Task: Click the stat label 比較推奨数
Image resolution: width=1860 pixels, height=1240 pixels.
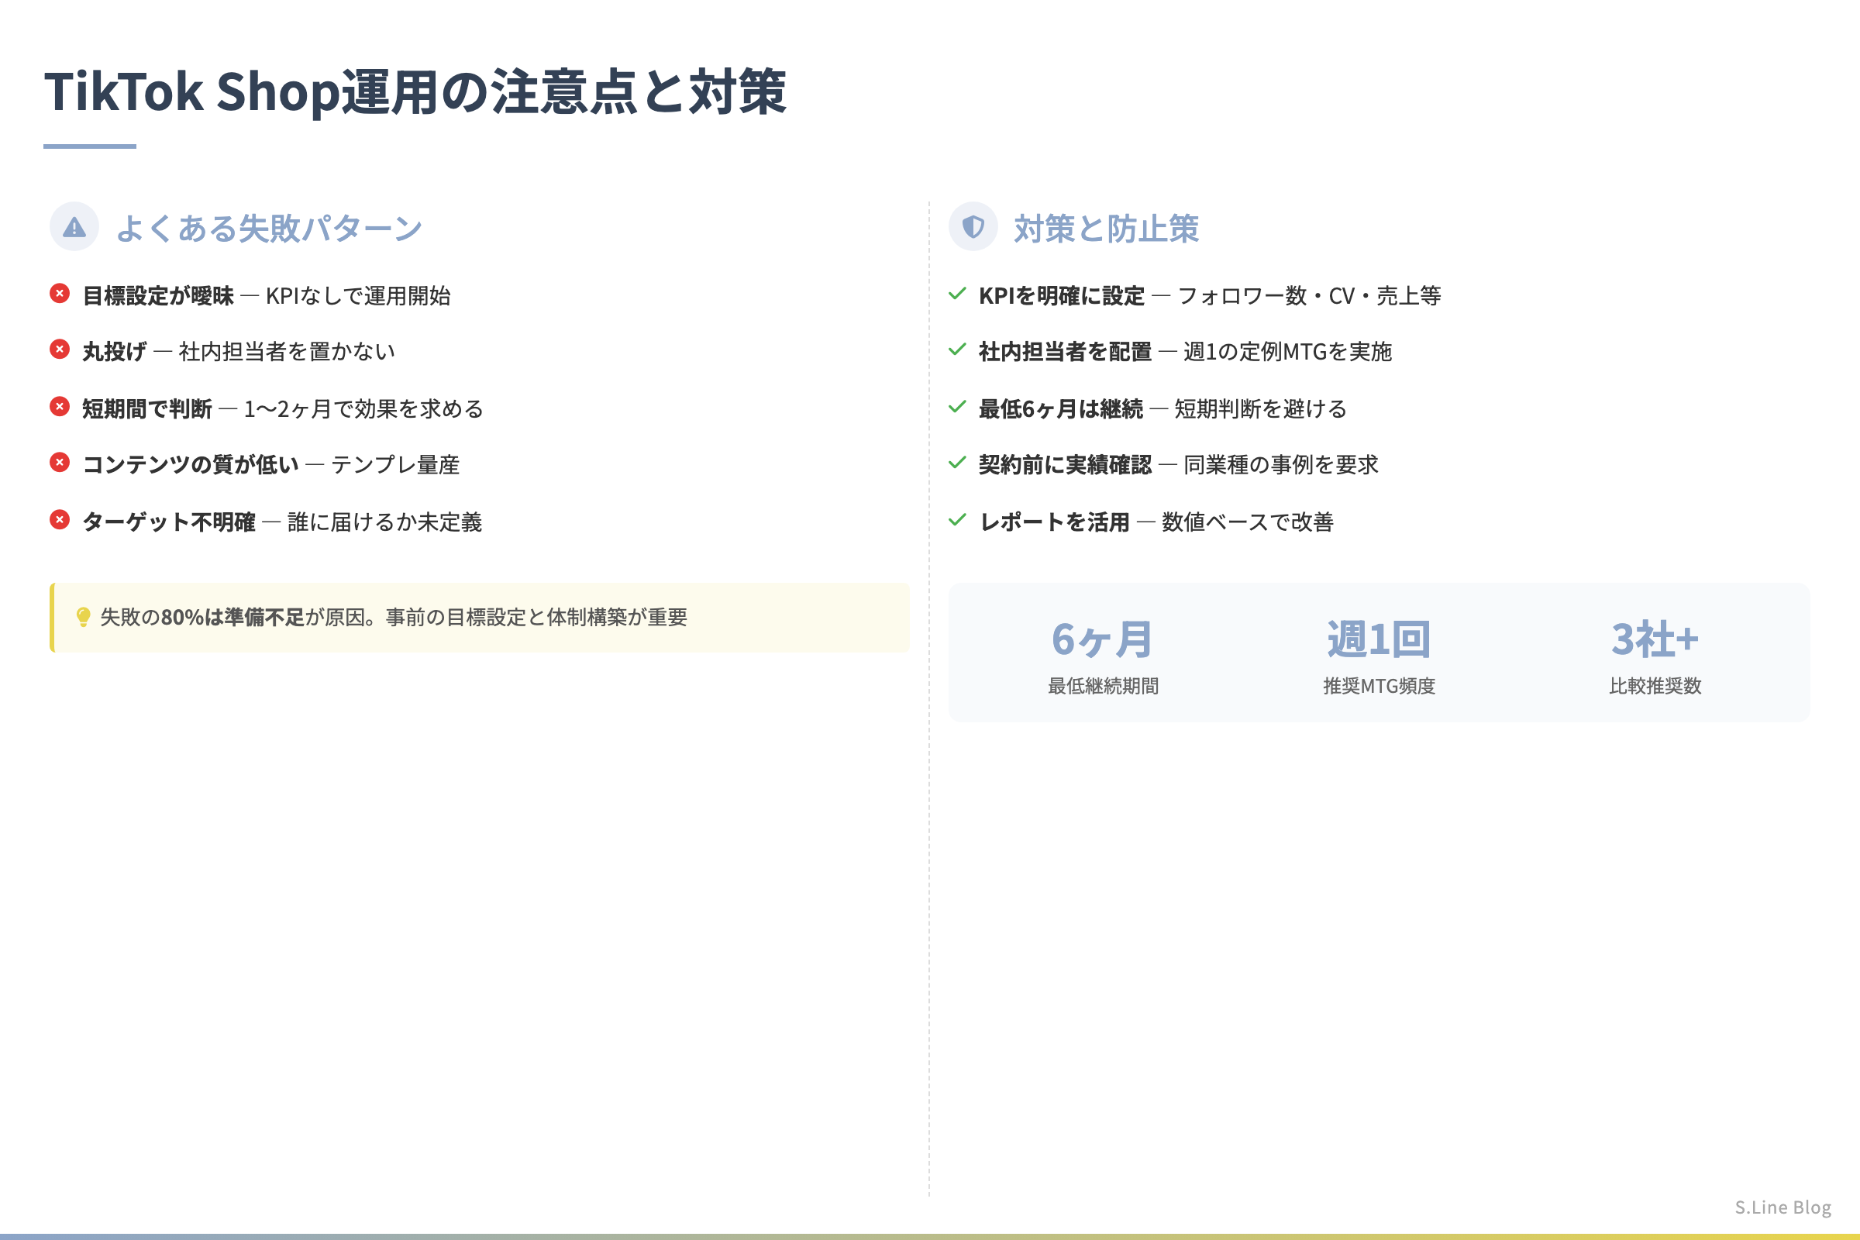Action: (x=1655, y=686)
